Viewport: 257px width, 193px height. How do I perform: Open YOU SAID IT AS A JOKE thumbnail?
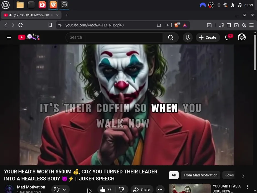(190, 188)
